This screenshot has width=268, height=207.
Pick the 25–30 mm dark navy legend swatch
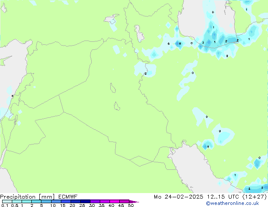(85, 202)
